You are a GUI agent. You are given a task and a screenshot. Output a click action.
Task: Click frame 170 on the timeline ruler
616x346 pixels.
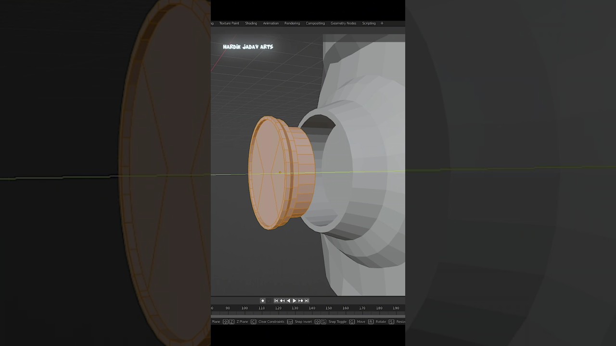[x=362, y=308]
